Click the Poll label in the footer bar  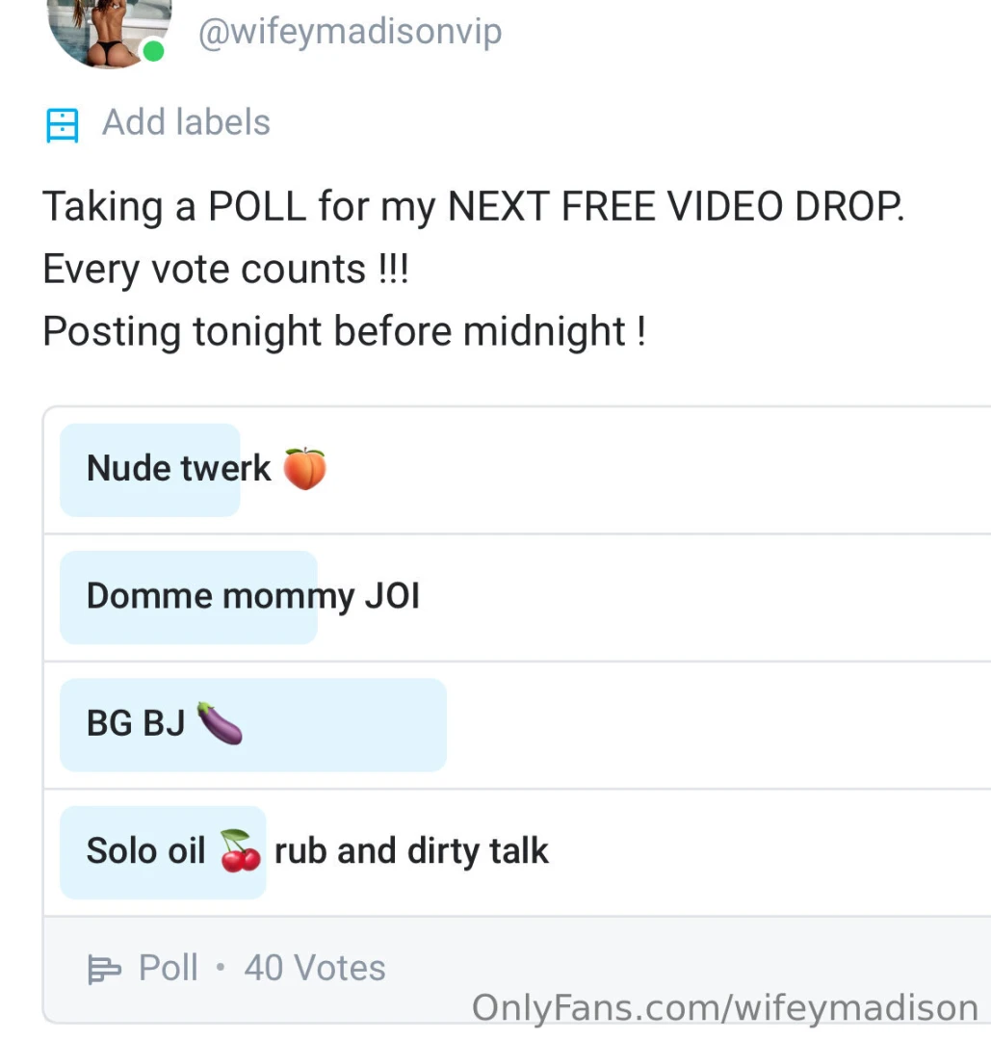(170, 968)
